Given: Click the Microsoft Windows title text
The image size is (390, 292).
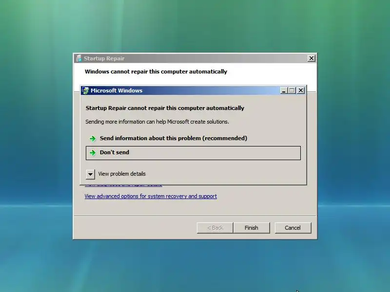Looking at the screenshot, I should (x=117, y=91).
